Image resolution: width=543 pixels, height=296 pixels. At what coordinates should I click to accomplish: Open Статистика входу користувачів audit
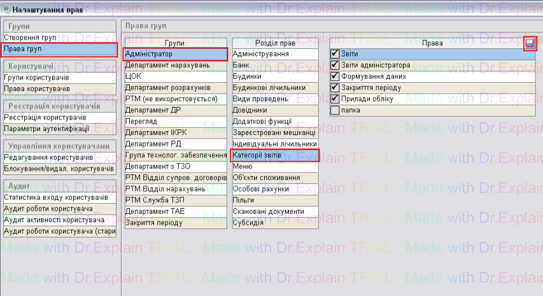click(x=59, y=197)
